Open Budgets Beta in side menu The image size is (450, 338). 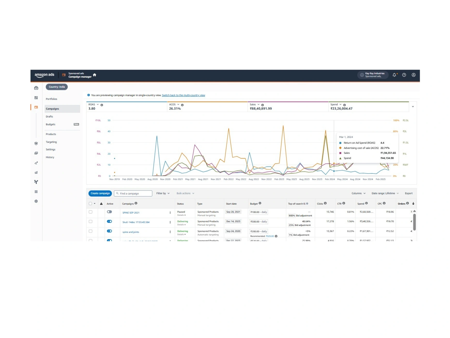click(62, 124)
